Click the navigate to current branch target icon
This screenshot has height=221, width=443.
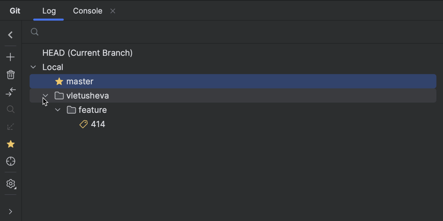[x=10, y=161]
